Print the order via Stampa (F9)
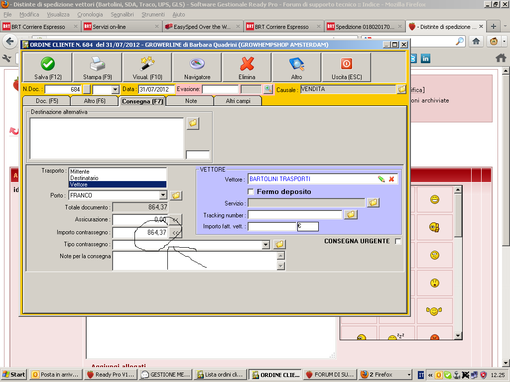The height and width of the screenshot is (382, 510). (x=98, y=67)
